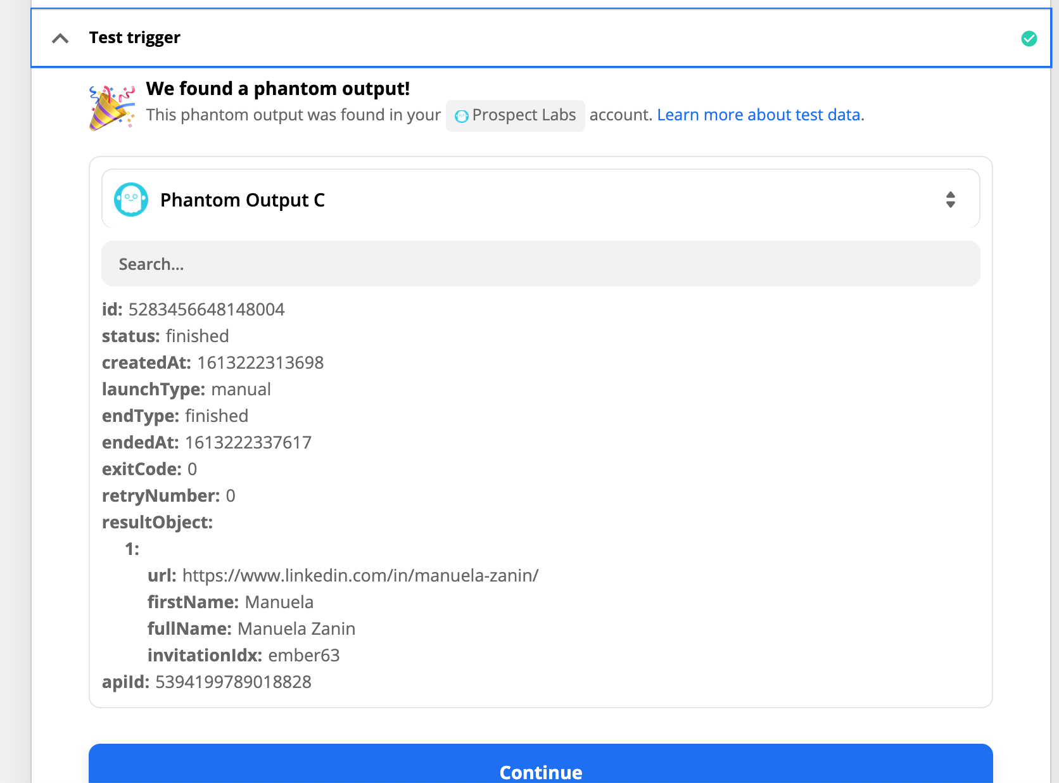Select apiId value 5394199789018828
Viewport: 1059px width, 783px height.
click(233, 682)
